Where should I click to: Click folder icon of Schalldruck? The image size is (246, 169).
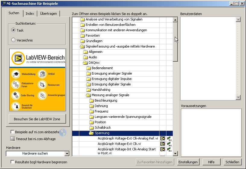click(x=91, y=128)
